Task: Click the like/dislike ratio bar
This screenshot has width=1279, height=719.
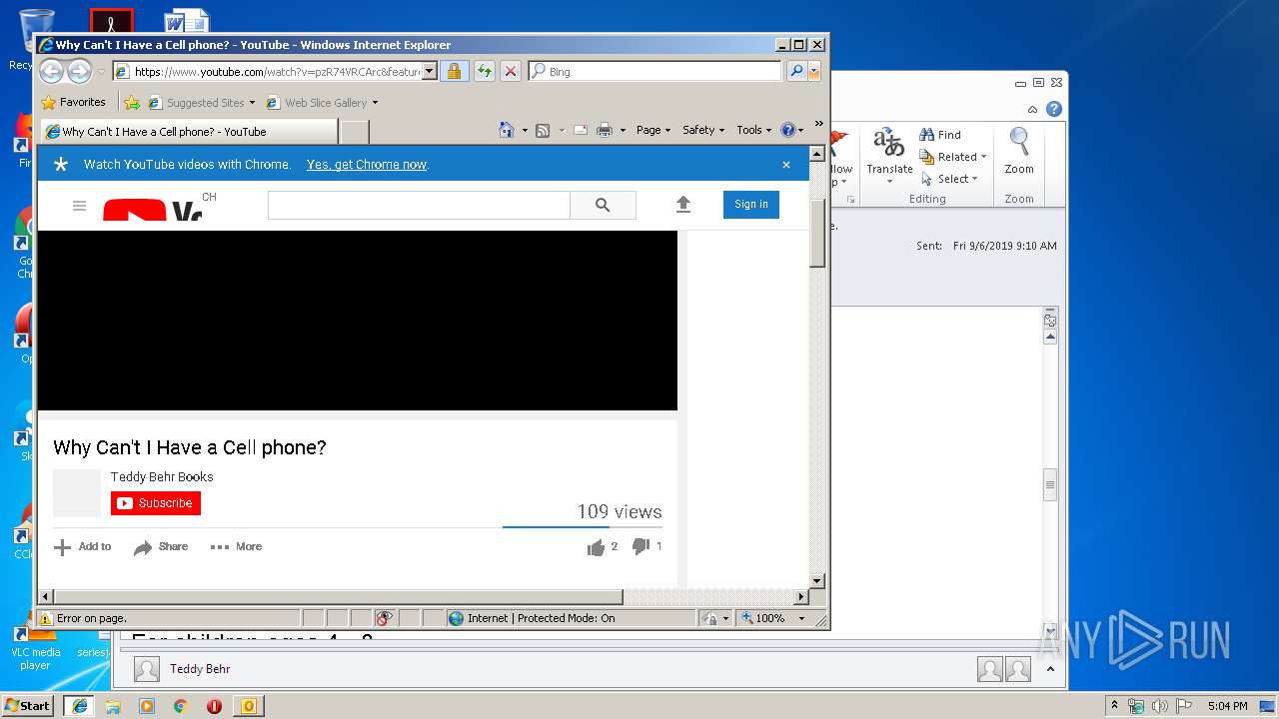Action: click(x=583, y=526)
